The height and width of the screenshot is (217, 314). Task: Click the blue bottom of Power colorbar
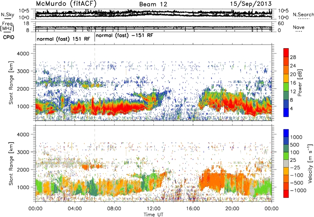pyautogui.click(x=286, y=112)
